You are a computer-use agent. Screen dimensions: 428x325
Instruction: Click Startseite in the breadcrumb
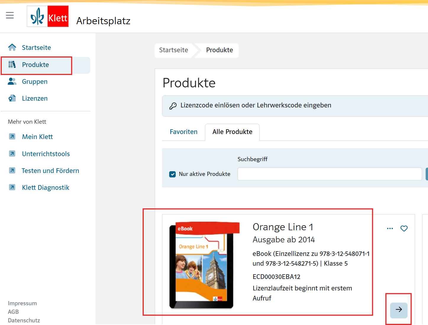coord(173,50)
